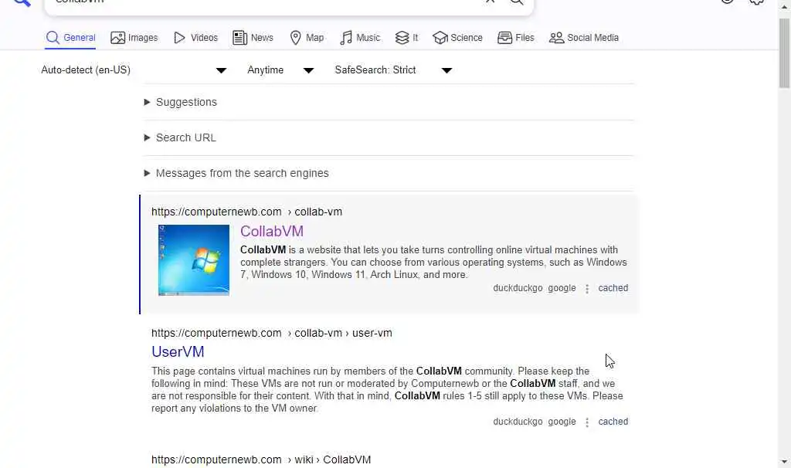Click the scrollbar up arrow

click(785, 7)
